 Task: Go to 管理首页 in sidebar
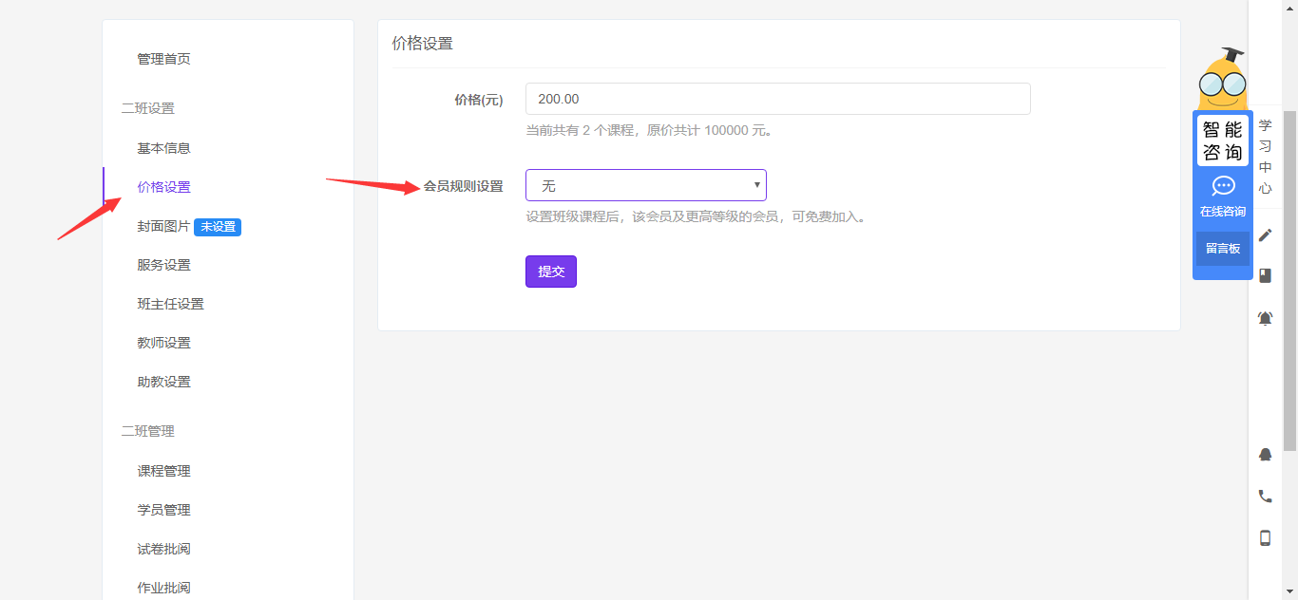click(163, 59)
